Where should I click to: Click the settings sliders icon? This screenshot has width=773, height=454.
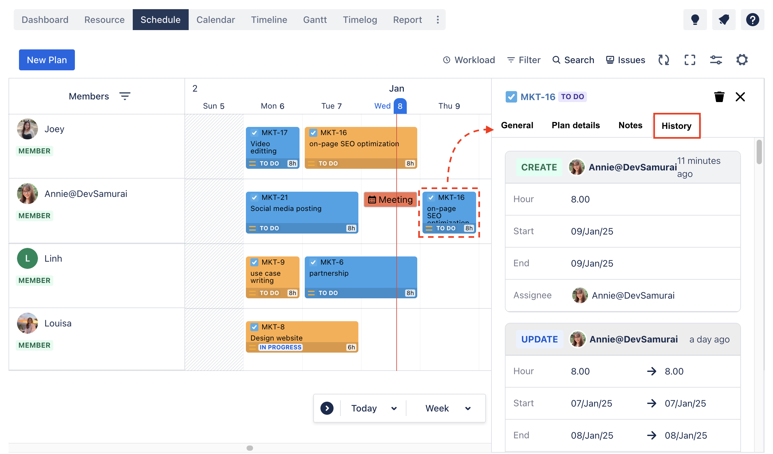(716, 60)
